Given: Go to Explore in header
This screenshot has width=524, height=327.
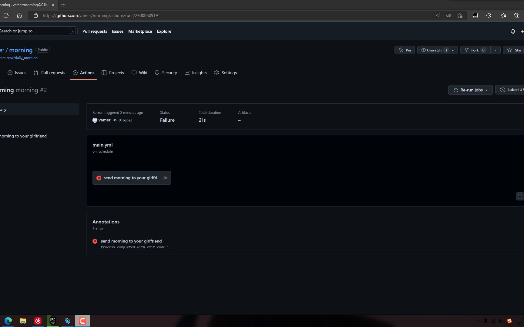Looking at the screenshot, I should [x=164, y=31].
